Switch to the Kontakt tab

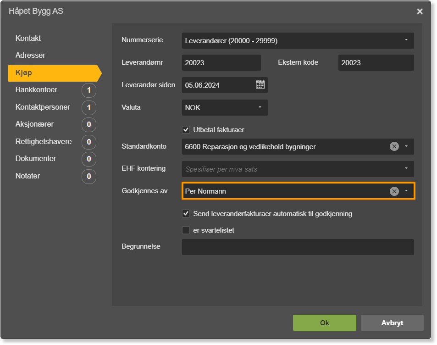click(x=28, y=38)
